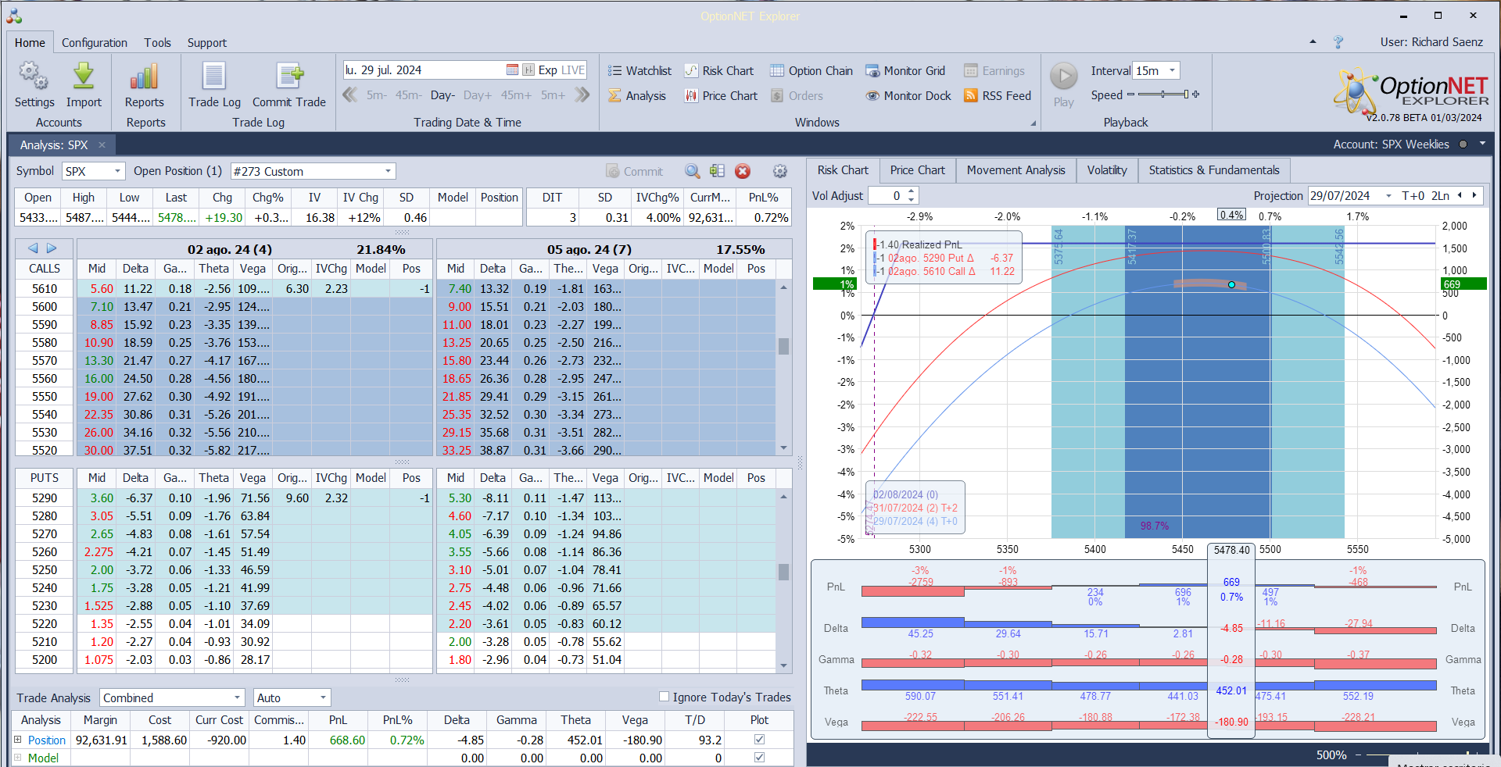Open the RSS Feed window

[998, 95]
